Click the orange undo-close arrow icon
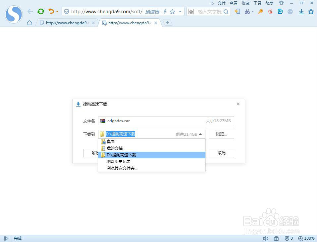The height and width of the screenshot is (242, 317). coord(51,11)
